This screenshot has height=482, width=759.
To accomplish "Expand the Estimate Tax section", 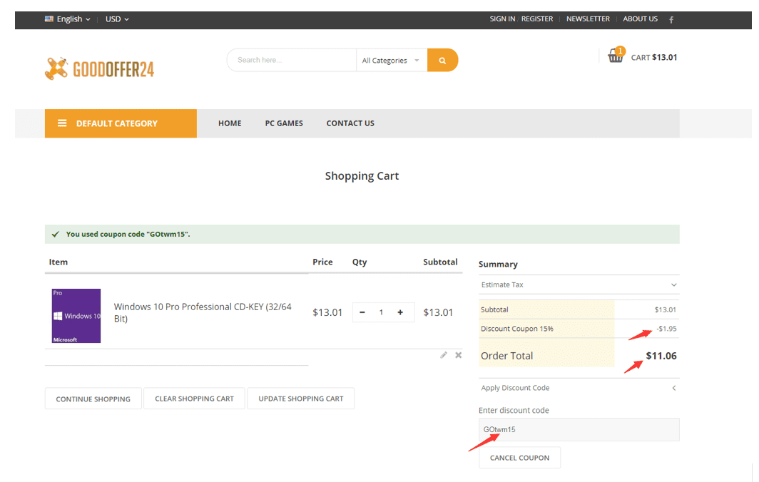I will (x=579, y=284).
